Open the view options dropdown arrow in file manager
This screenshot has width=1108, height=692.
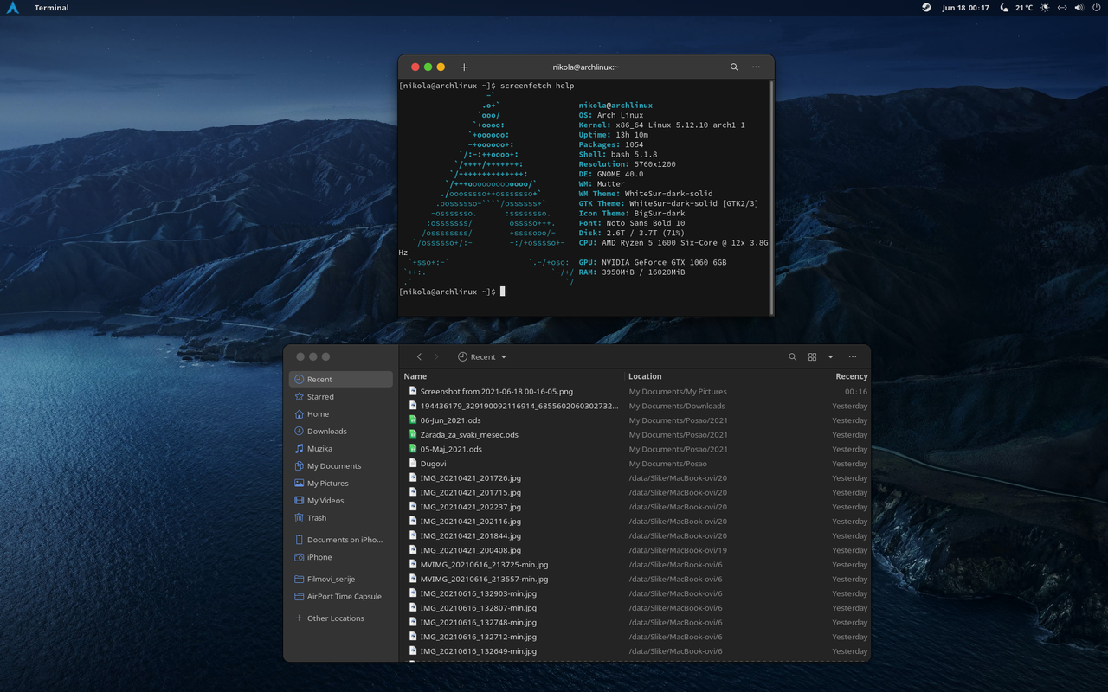pyautogui.click(x=830, y=356)
